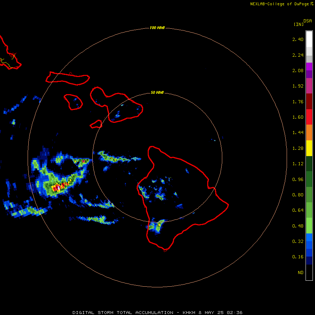Pick the bright red swatch beside 1.60
Viewport: 315px width, 315px height.
coord(309,117)
